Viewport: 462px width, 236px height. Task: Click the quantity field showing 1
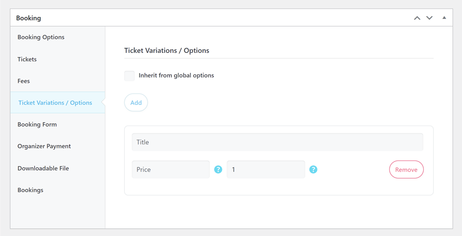[266, 169]
